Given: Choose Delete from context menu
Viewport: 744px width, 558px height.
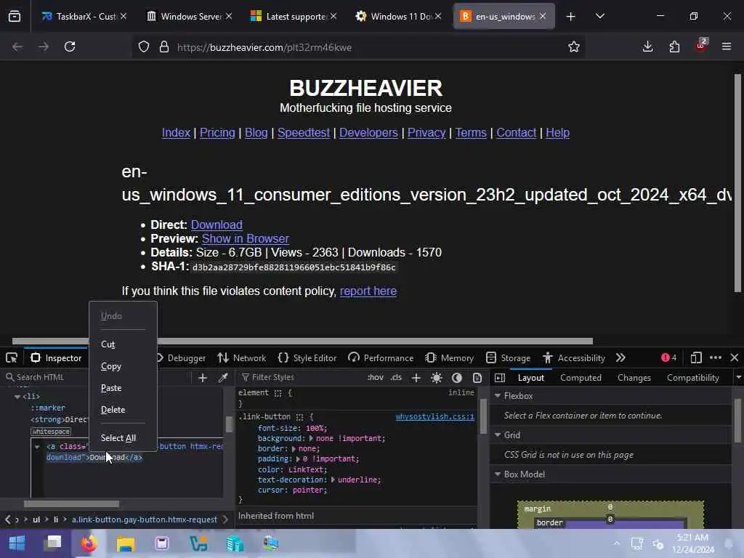Looking at the screenshot, I should pos(123,410).
